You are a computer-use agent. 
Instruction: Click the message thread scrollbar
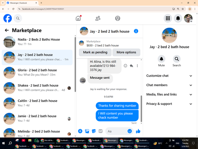(141, 108)
